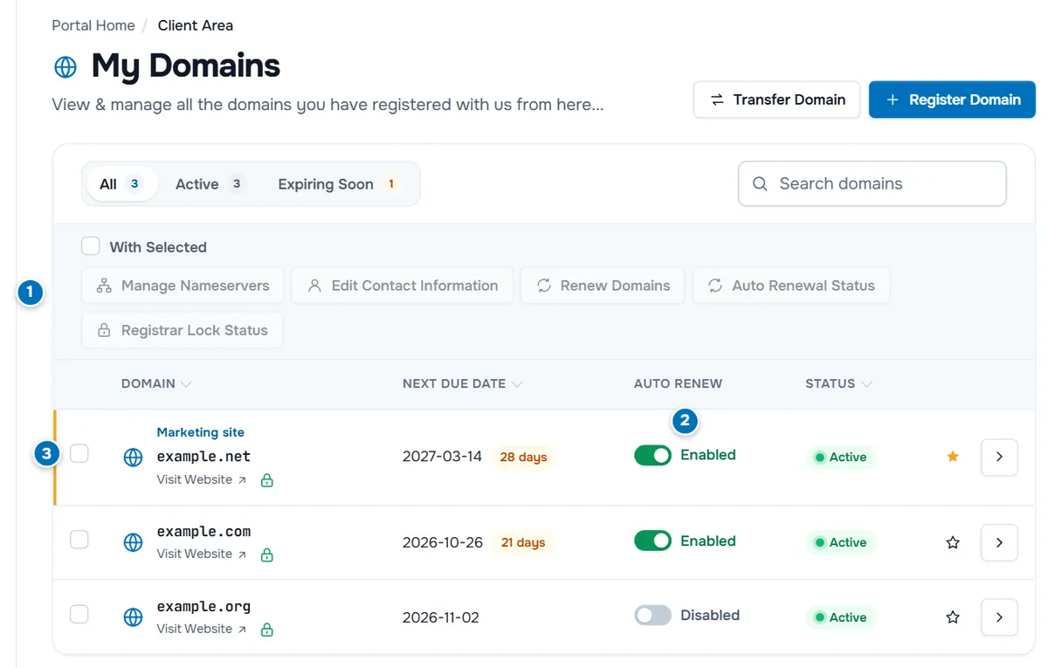Click the globe icon beside example.net
The image size is (1048, 668).
pyautogui.click(x=133, y=458)
